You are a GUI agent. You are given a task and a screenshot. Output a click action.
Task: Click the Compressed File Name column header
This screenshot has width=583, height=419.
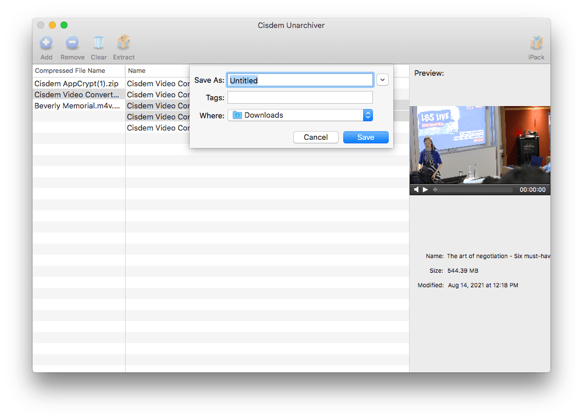79,71
